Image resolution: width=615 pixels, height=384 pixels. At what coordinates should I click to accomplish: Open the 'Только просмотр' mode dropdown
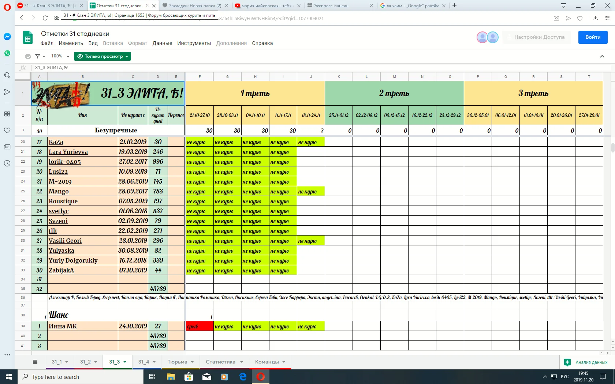(x=102, y=56)
